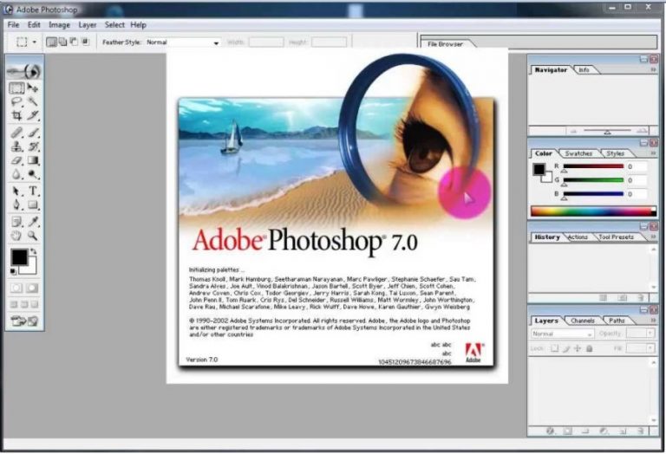666x454 pixels.
Task: Open the File menu
Action: pyautogui.click(x=14, y=24)
